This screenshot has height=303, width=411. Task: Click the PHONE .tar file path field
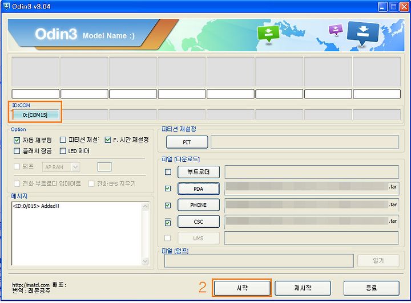(x=312, y=205)
